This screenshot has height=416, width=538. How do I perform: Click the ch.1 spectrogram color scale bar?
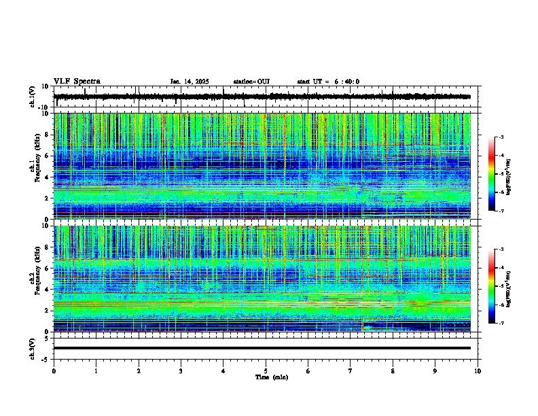(x=492, y=174)
